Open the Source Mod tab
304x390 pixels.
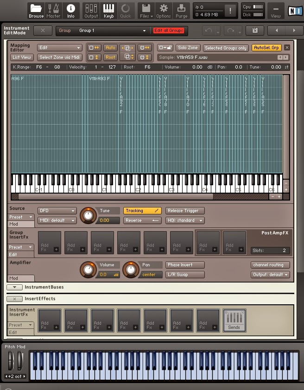[14, 224]
